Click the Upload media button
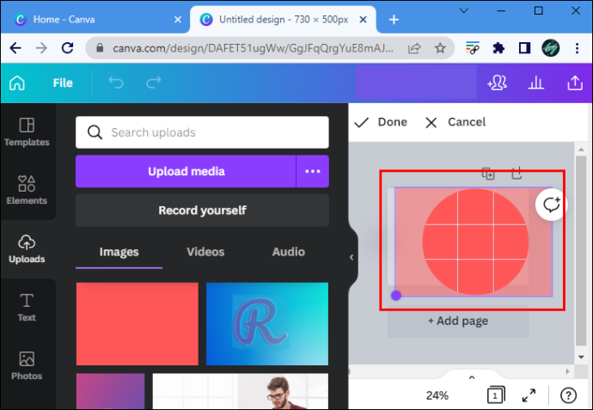Image resolution: width=593 pixels, height=410 pixels. coord(186,171)
